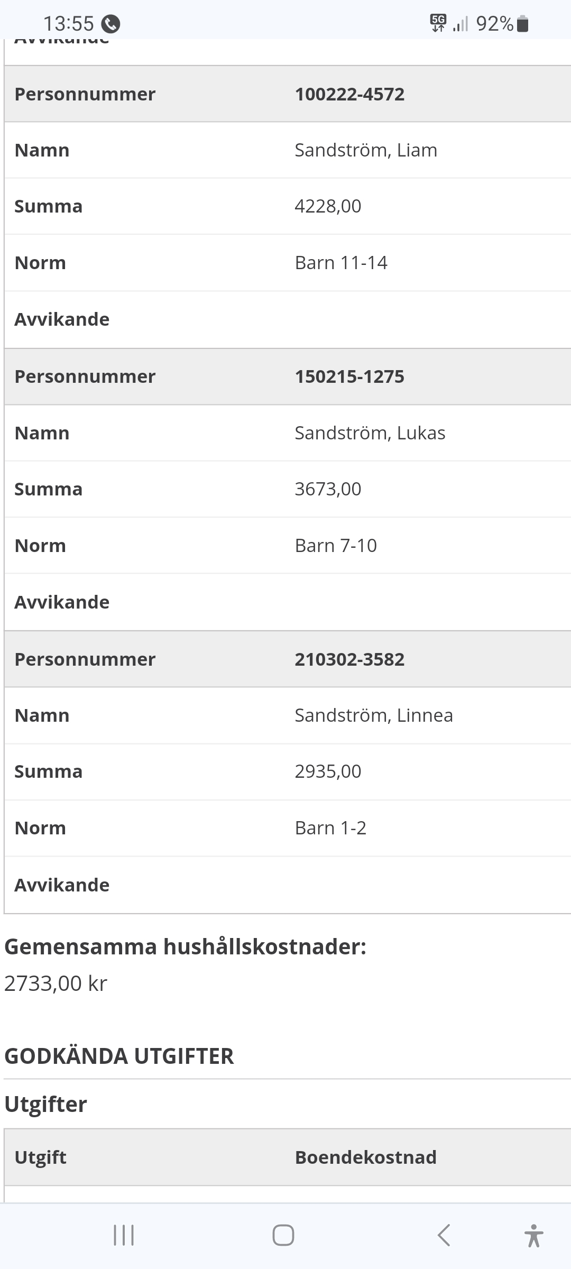Open the accessibility shortcut icon
The width and height of the screenshot is (571, 1269).
click(x=533, y=1236)
